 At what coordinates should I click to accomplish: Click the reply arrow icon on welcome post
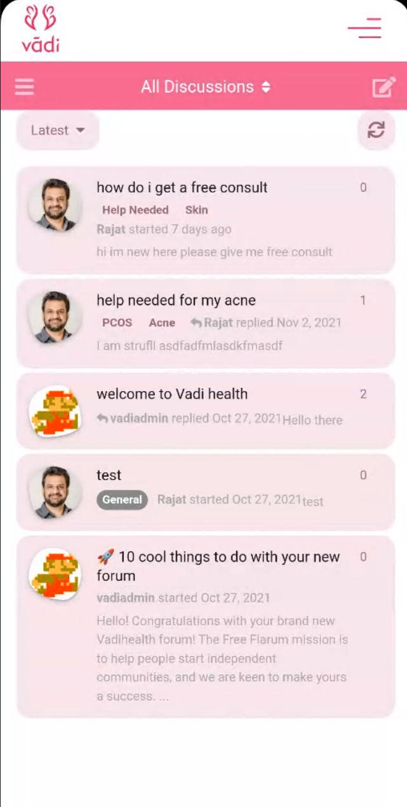pyautogui.click(x=102, y=418)
